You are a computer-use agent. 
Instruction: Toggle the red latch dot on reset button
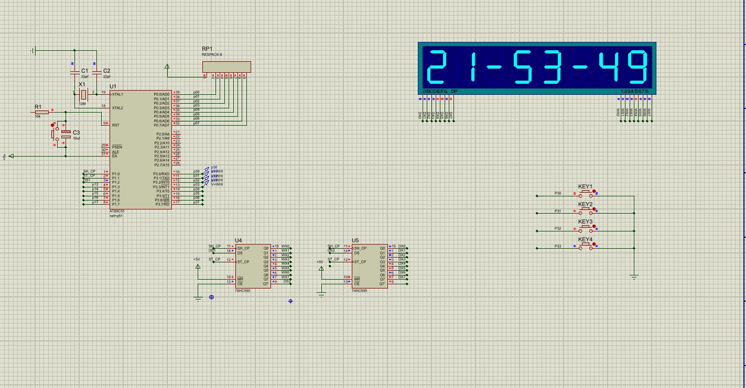[52, 125]
